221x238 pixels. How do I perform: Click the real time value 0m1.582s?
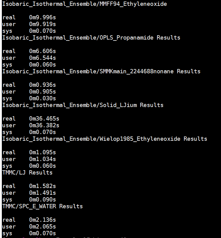pyautogui.click(x=42, y=186)
